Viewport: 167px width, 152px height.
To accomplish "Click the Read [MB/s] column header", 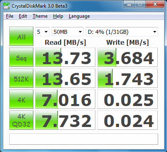I will click(65, 42).
